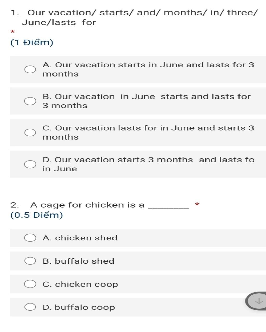Select the 'buffalo shed' radio button
Image resolution: width=266 pixels, height=332 pixels.
point(30,261)
